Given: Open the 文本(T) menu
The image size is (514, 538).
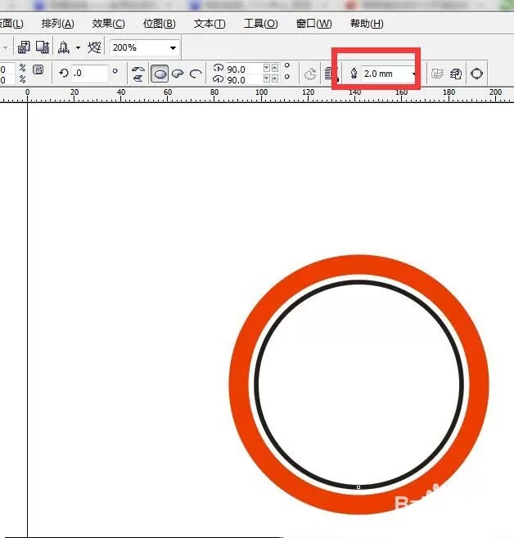Looking at the screenshot, I should (x=210, y=24).
